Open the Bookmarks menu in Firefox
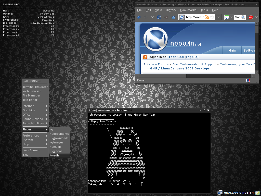The height and width of the screenshot is (196, 261). pyautogui.click(x=188, y=10)
